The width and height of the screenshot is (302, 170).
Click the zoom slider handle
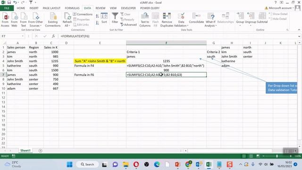tap(277, 156)
